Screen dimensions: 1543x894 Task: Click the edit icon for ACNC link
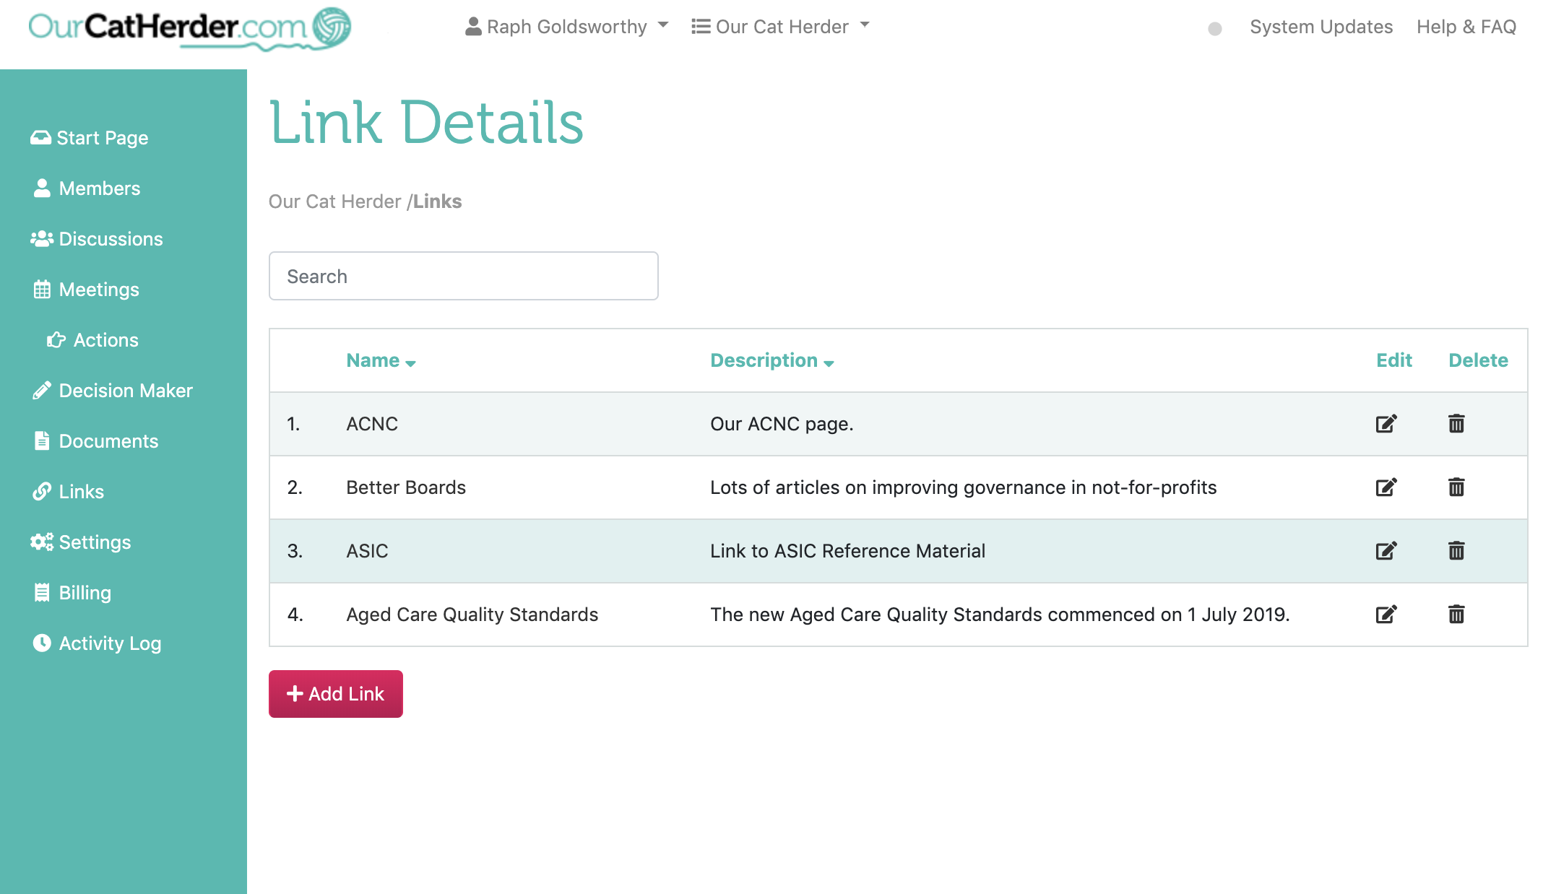click(1386, 424)
